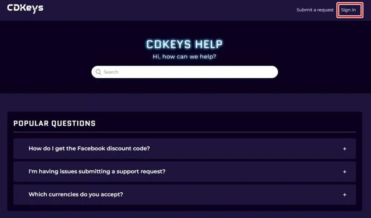This screenshot has width=371, height=218.
Task: Click the magnifying glass search icon
Action: (x=98, y=72)
